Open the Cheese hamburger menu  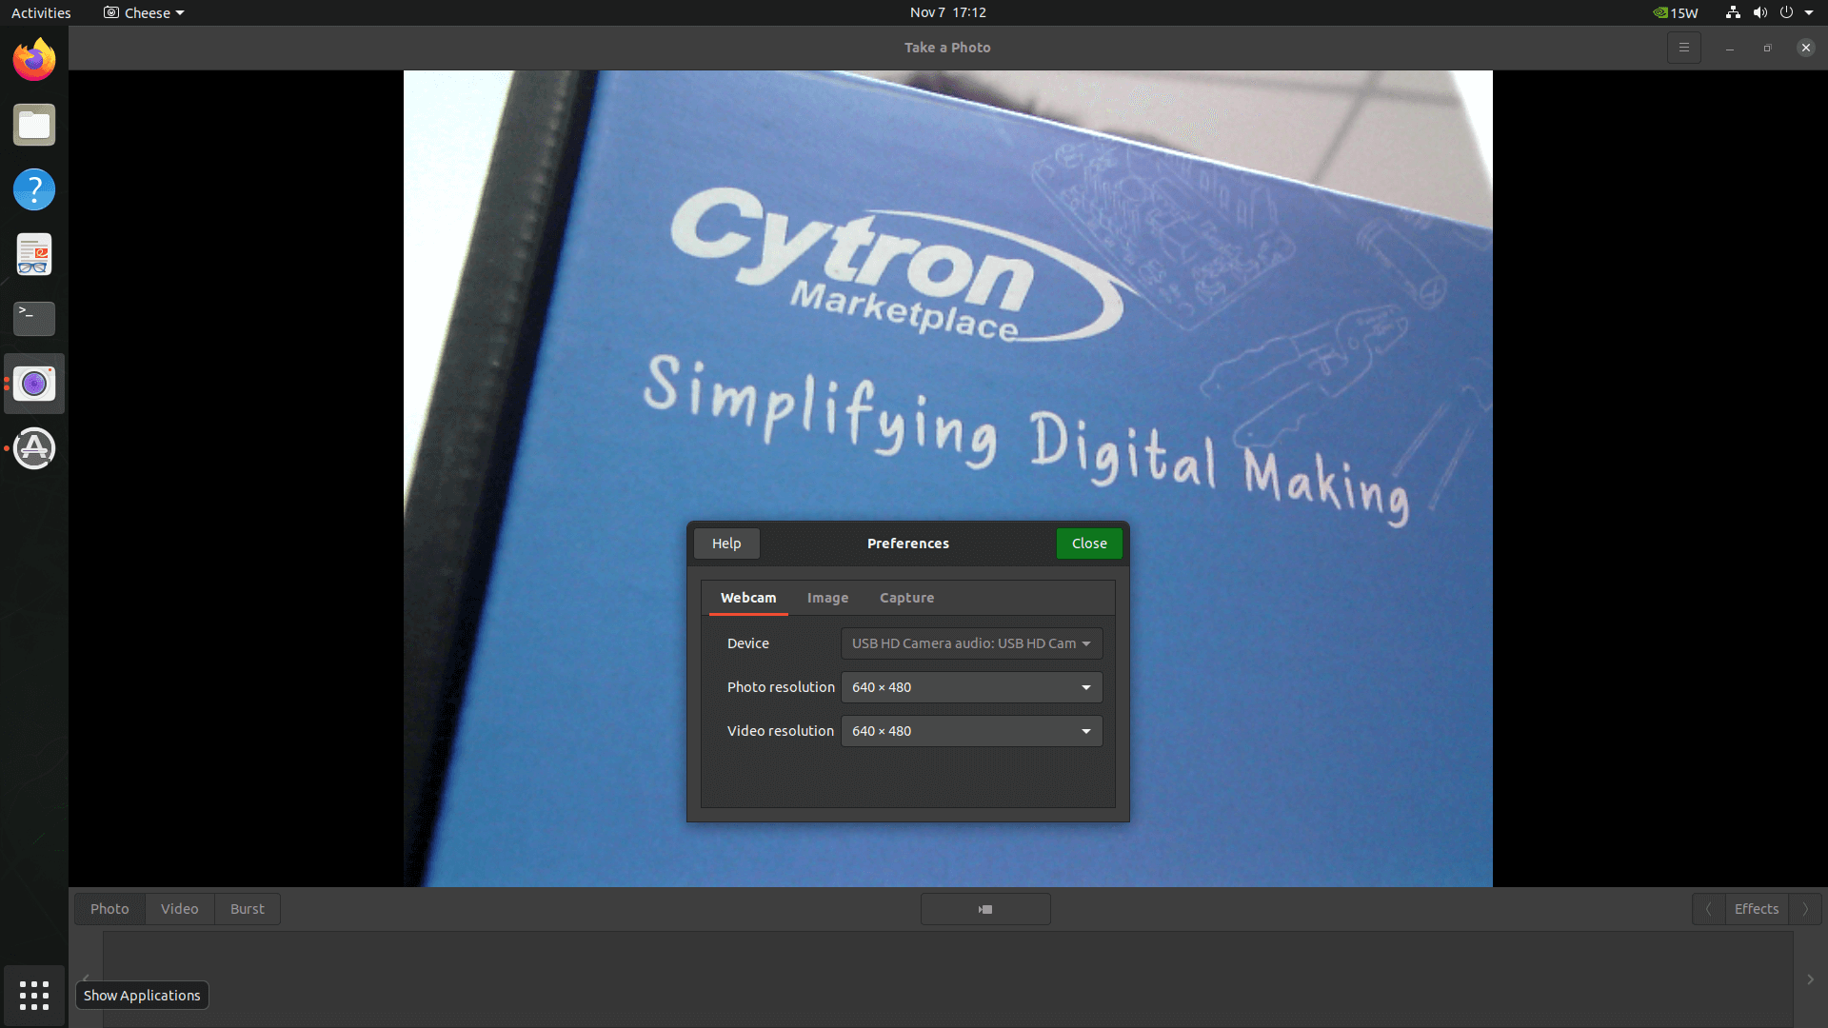(1683, 48)
